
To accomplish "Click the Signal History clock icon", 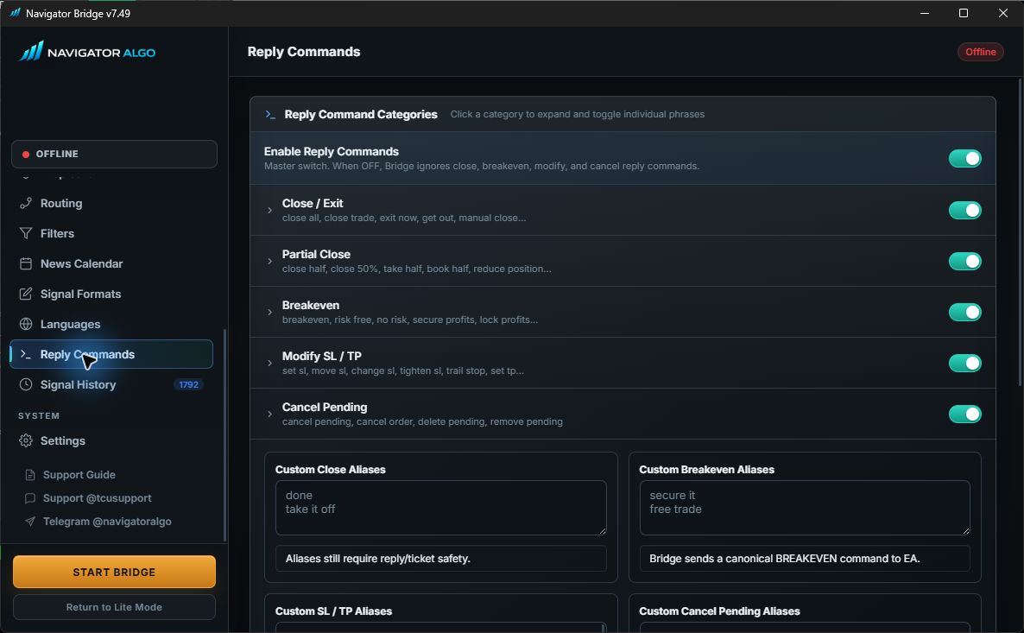I will pyautogui.click(x=25, y=384).
